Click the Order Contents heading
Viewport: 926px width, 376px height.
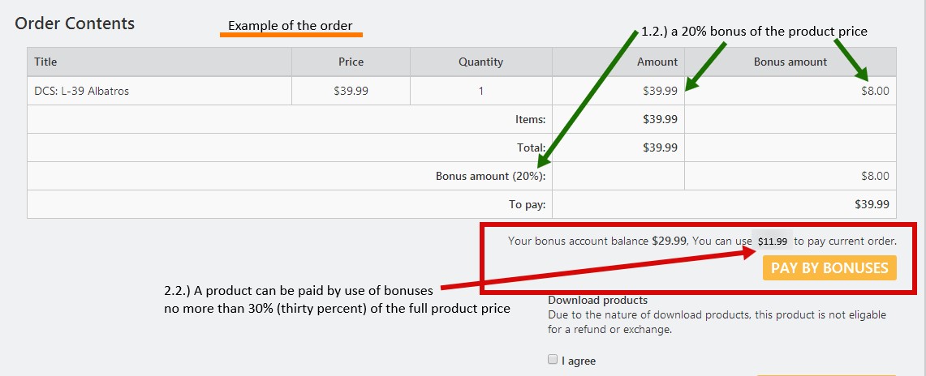(75, 23)
